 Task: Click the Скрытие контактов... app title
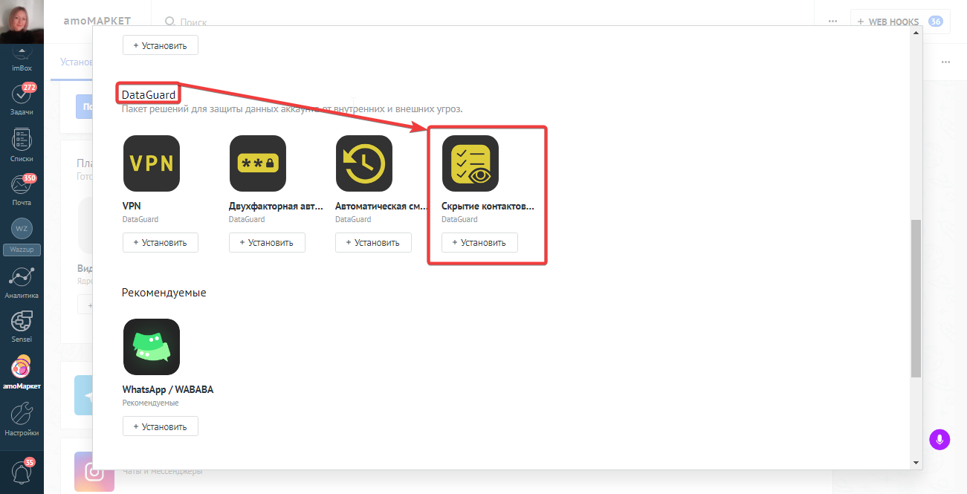coord(488,206)
